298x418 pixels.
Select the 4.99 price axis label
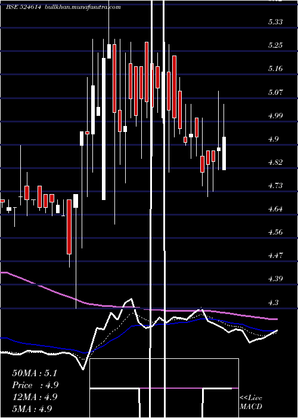[275, 116]
